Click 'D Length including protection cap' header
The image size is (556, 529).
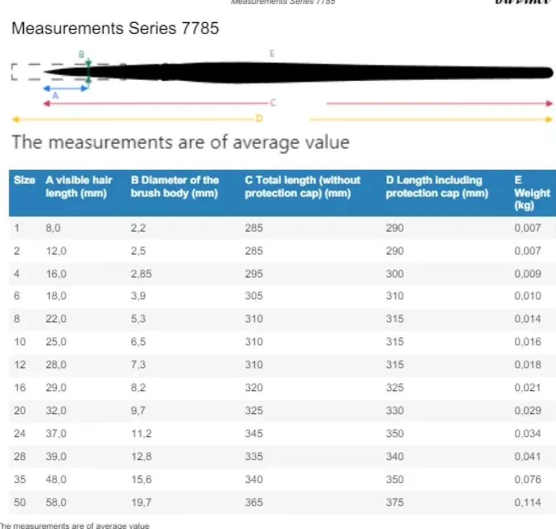pos(437,186)
